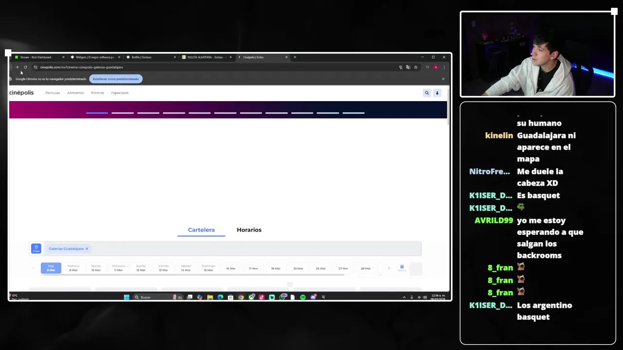The width and height of the screenshot is (623, 350).
Task: Show later dates with the right chevron
Action: point(388,268)
